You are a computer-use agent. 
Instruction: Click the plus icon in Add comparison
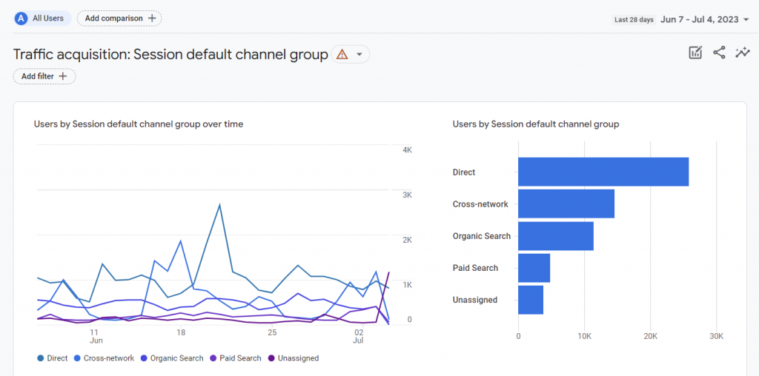[152, 18]
